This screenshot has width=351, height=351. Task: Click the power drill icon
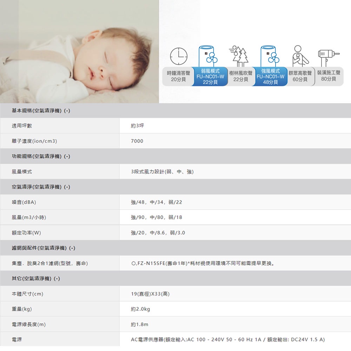coord(328,55)
